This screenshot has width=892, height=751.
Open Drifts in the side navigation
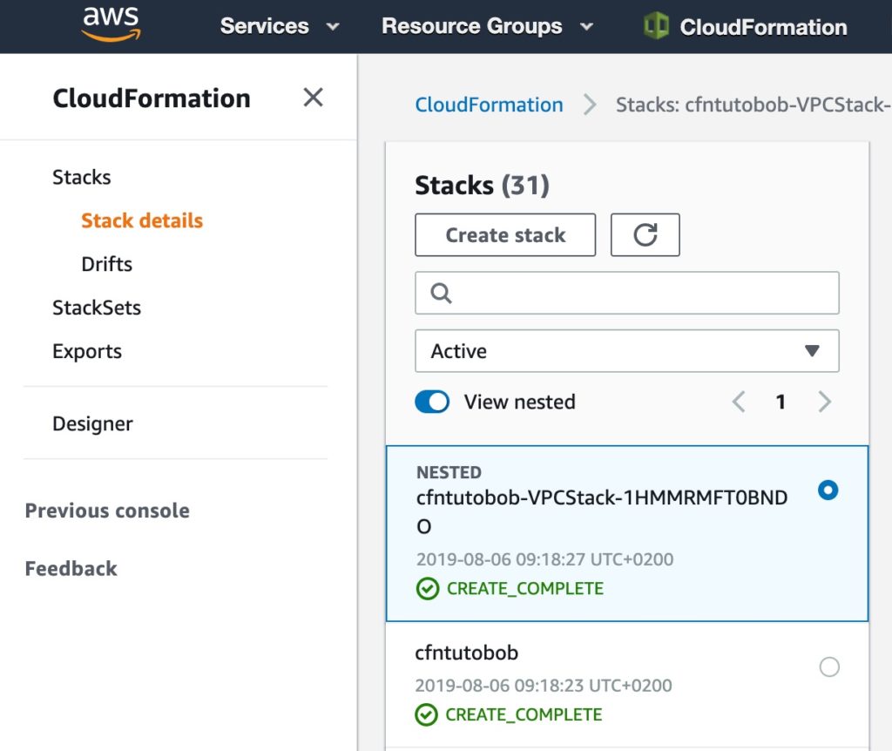tap(106, 264)
